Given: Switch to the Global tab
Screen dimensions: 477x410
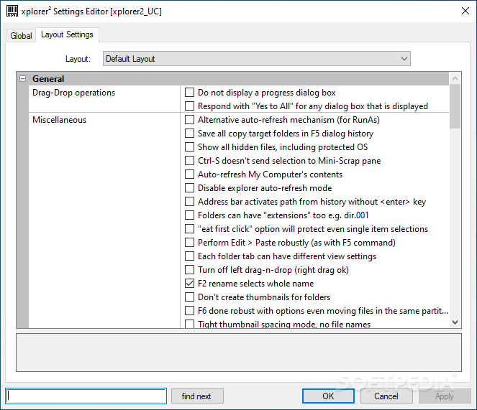Looking at the screenshot, I should 21,35.
